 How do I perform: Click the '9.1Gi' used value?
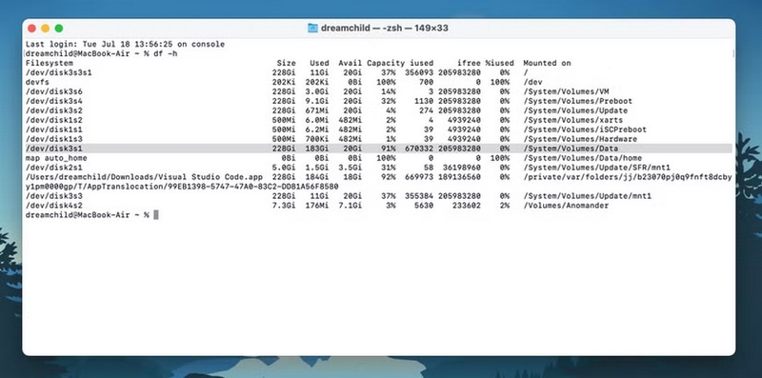317,101
